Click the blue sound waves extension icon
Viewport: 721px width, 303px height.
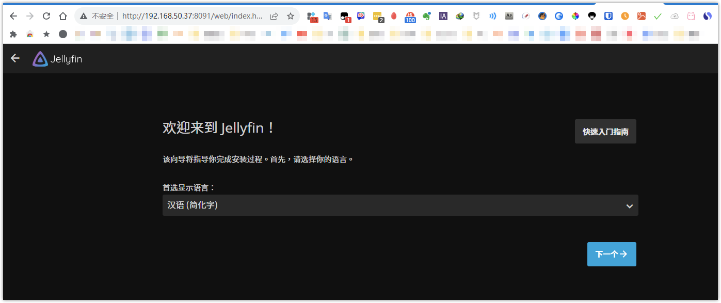pyautogui.click(x=493, y=16)
